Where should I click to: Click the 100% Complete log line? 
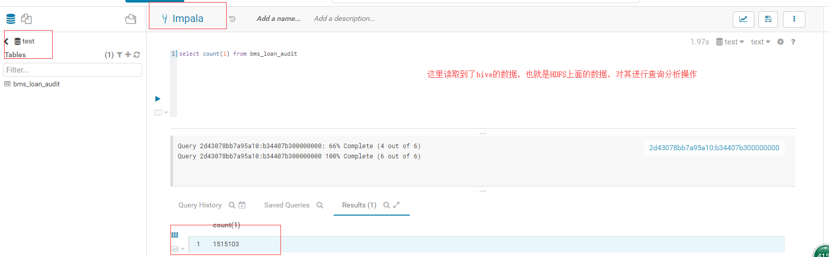coord(299,156)
